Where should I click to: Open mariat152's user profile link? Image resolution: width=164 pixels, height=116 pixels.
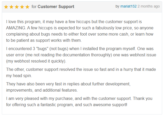(128, 6)
